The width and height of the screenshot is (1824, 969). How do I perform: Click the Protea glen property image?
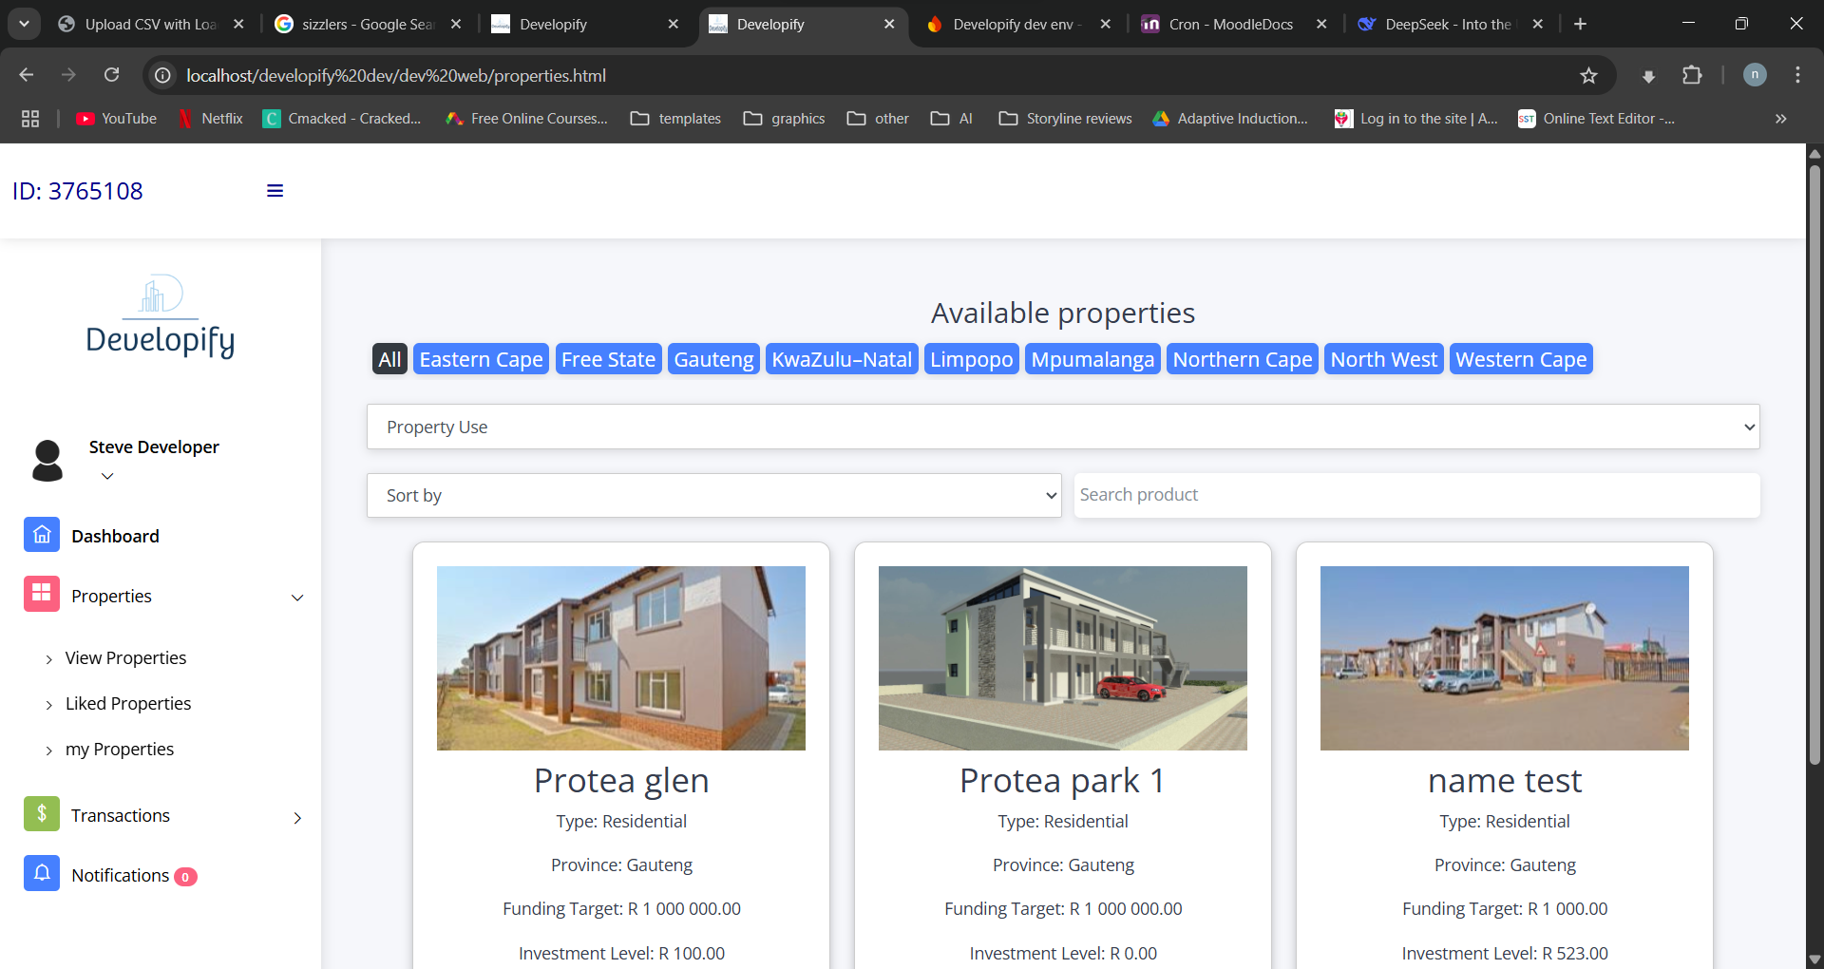point(621,658)
